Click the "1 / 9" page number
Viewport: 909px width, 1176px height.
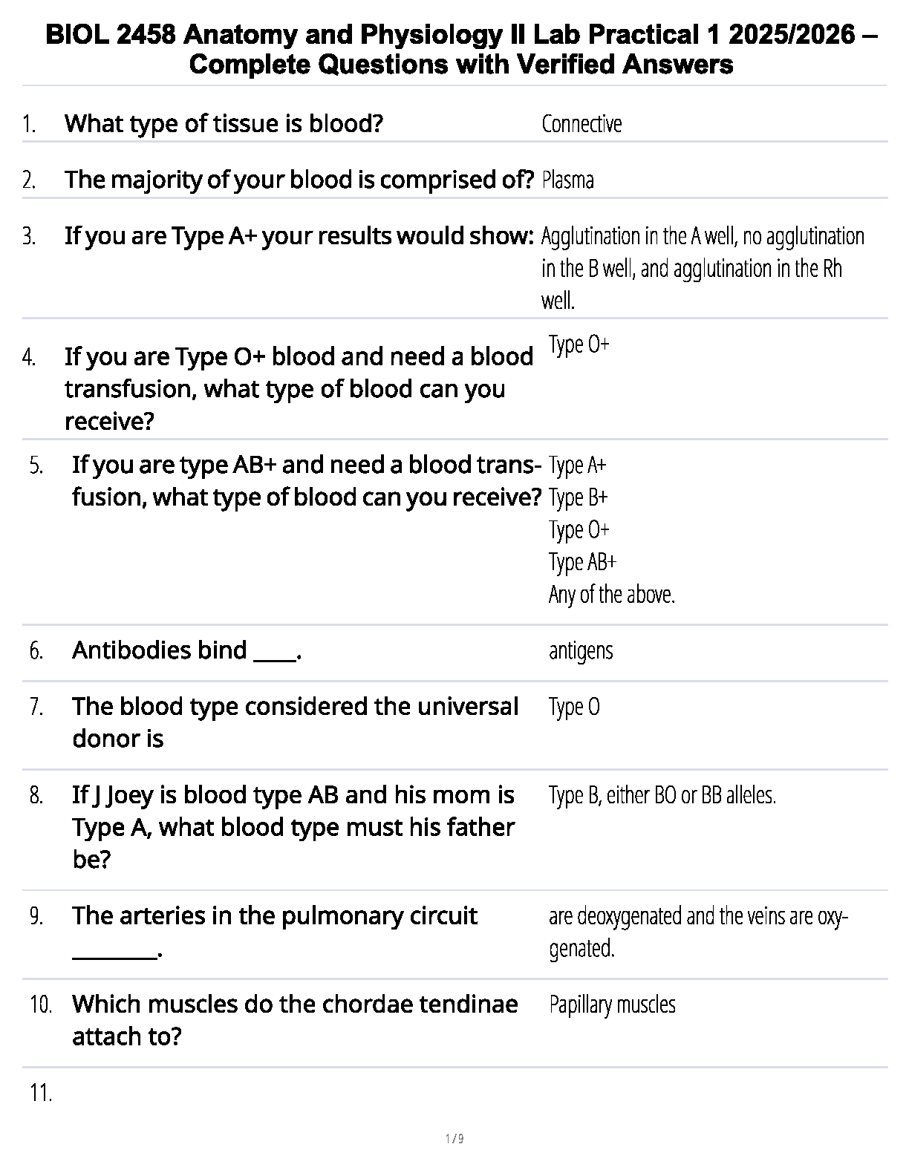(454, 1139)
